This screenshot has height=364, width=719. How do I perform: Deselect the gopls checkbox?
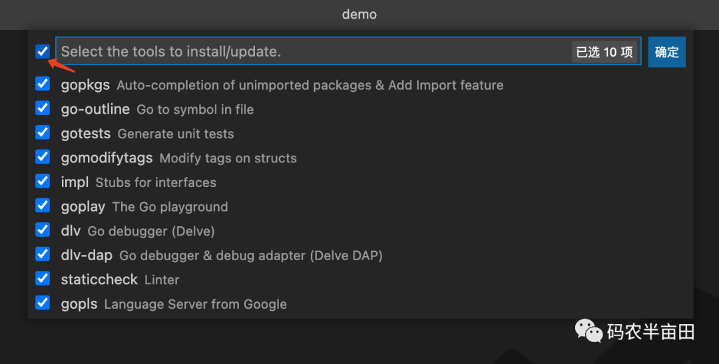click(43, 303)
